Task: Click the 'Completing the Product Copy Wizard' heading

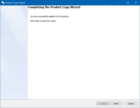Action: [x=54, y=7]
